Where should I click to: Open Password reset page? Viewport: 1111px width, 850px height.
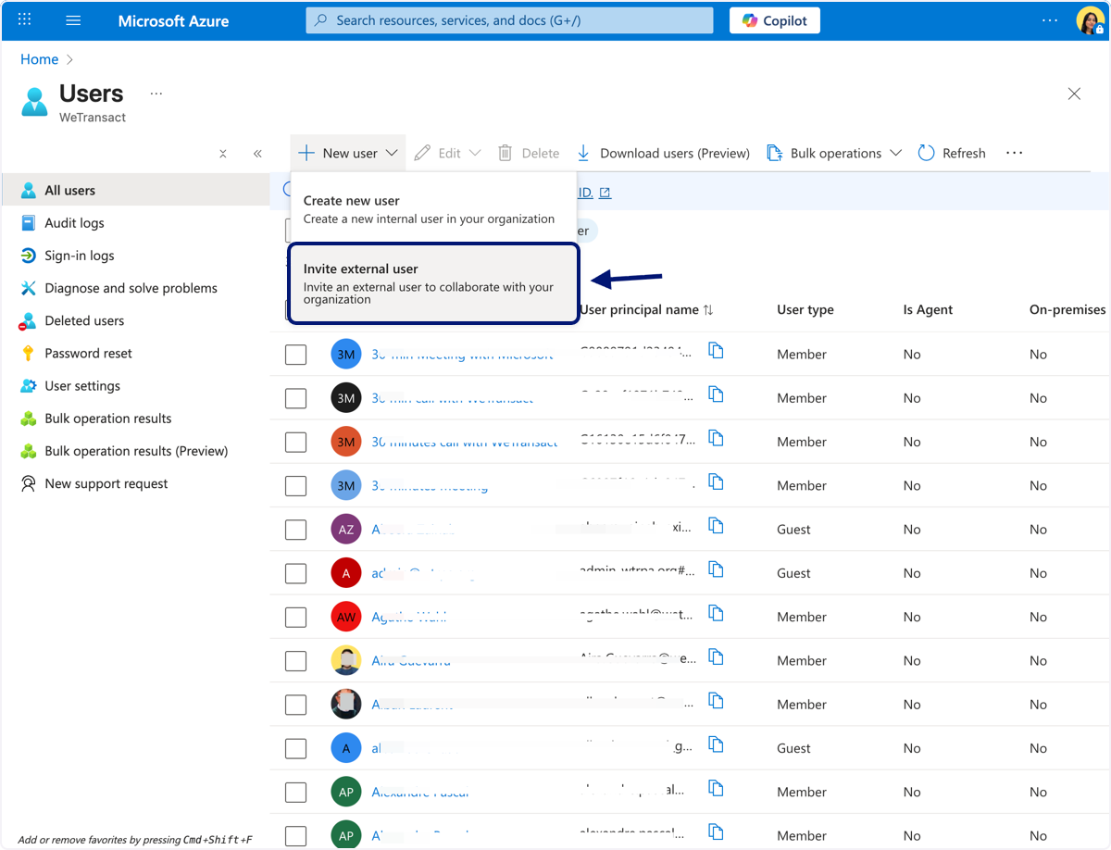click(88, 353)
